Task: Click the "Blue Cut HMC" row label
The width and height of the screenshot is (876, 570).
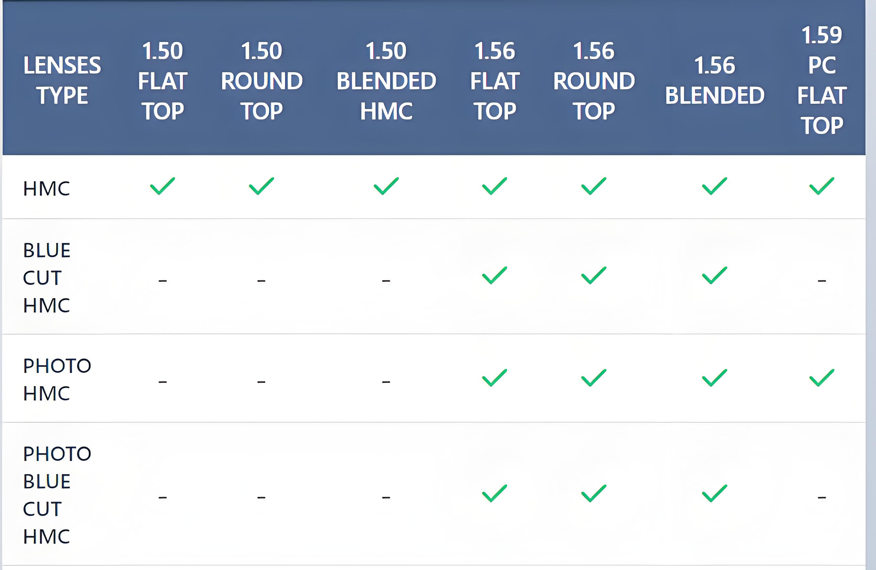Action: tap(46, 278)
